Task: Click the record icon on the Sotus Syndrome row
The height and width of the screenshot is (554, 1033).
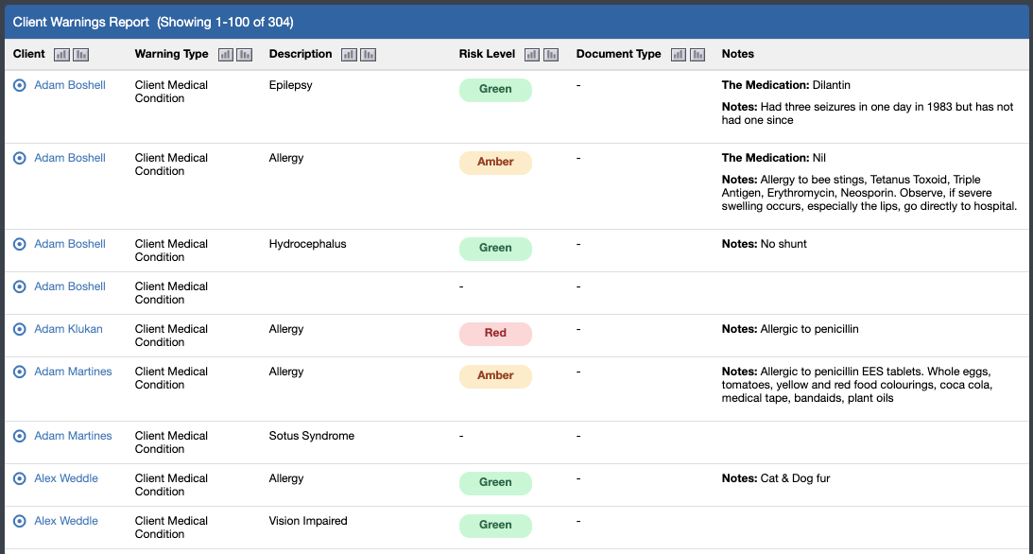Action: (19, 436)
